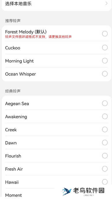The width and height of the screenshot is (112, 199).
Task: Select Aegean Sea radio button
Action: (x=105, y=103)
